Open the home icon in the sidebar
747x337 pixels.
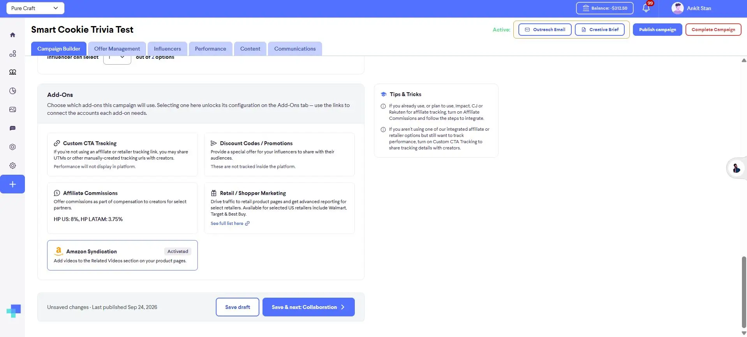pos(12,35)
